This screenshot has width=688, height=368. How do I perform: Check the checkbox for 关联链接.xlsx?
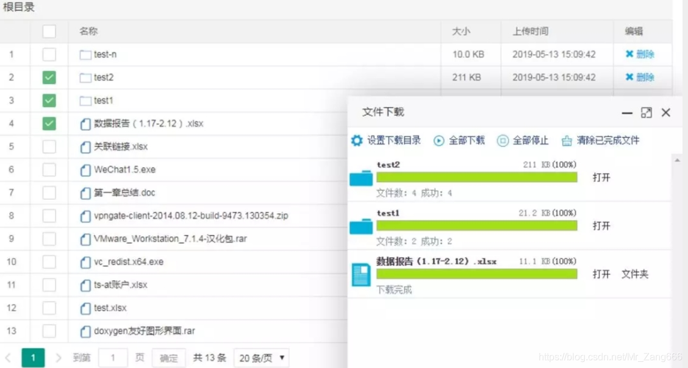(x=49, y=147)
